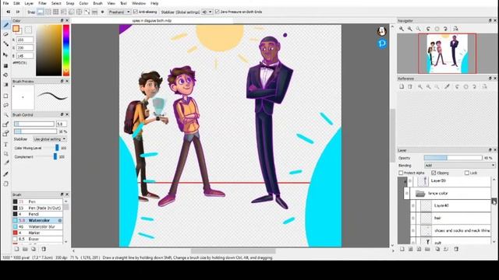The height and width of the screenshot is (280, 499).
Task: Toggle the Protect Alpha checkbox
Action: tap(401, 173)
